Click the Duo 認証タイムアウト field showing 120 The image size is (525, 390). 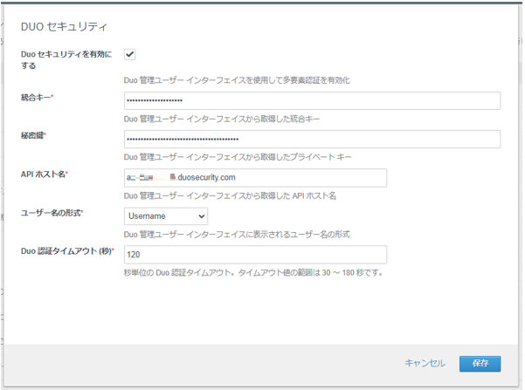(x=255, y=255)
